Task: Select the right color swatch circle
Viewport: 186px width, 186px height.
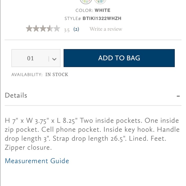Action: (100, 1)
